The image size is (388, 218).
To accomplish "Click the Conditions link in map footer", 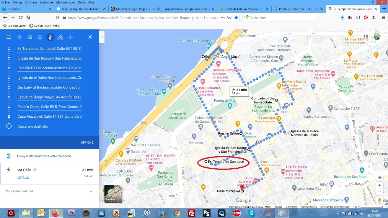I will point(292,207).
